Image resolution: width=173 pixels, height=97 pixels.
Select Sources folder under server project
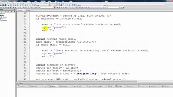(x=5, y=20)
